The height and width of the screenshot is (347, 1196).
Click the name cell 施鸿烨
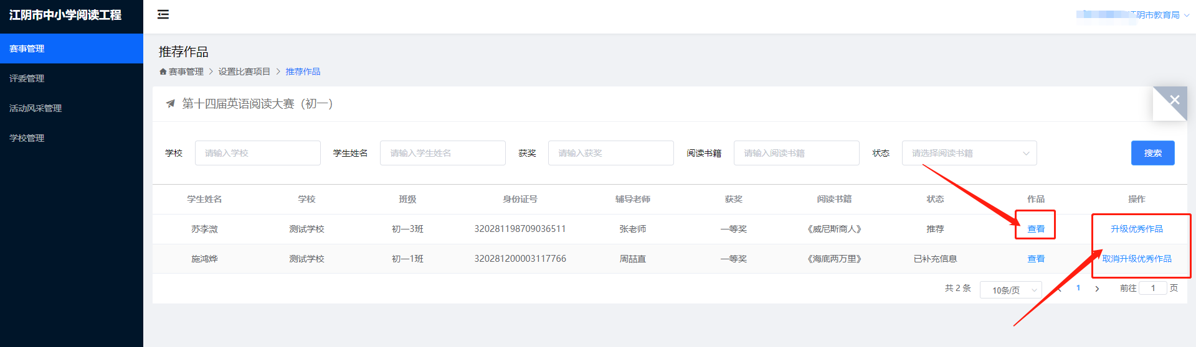[204, 259]
